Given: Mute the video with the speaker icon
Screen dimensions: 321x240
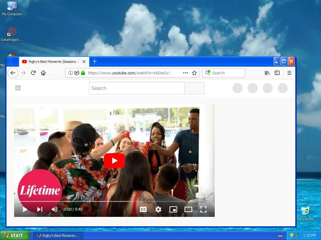Looking at the screenshot, I should [x=55, y=209].
